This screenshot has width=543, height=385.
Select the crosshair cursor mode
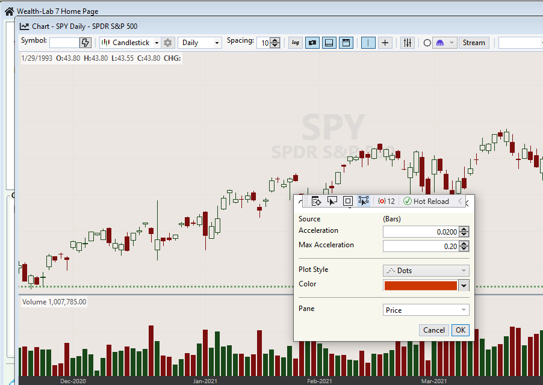(385, 43)
